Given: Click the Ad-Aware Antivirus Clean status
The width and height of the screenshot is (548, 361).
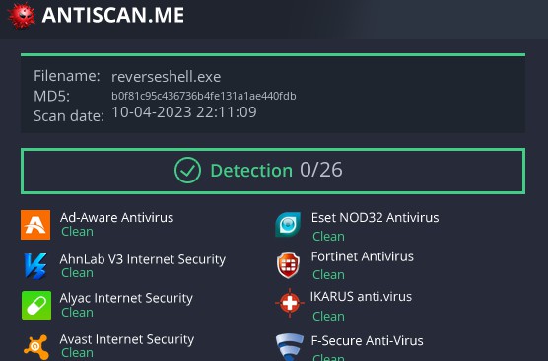Looking at the screenshot, I should 77,231.
